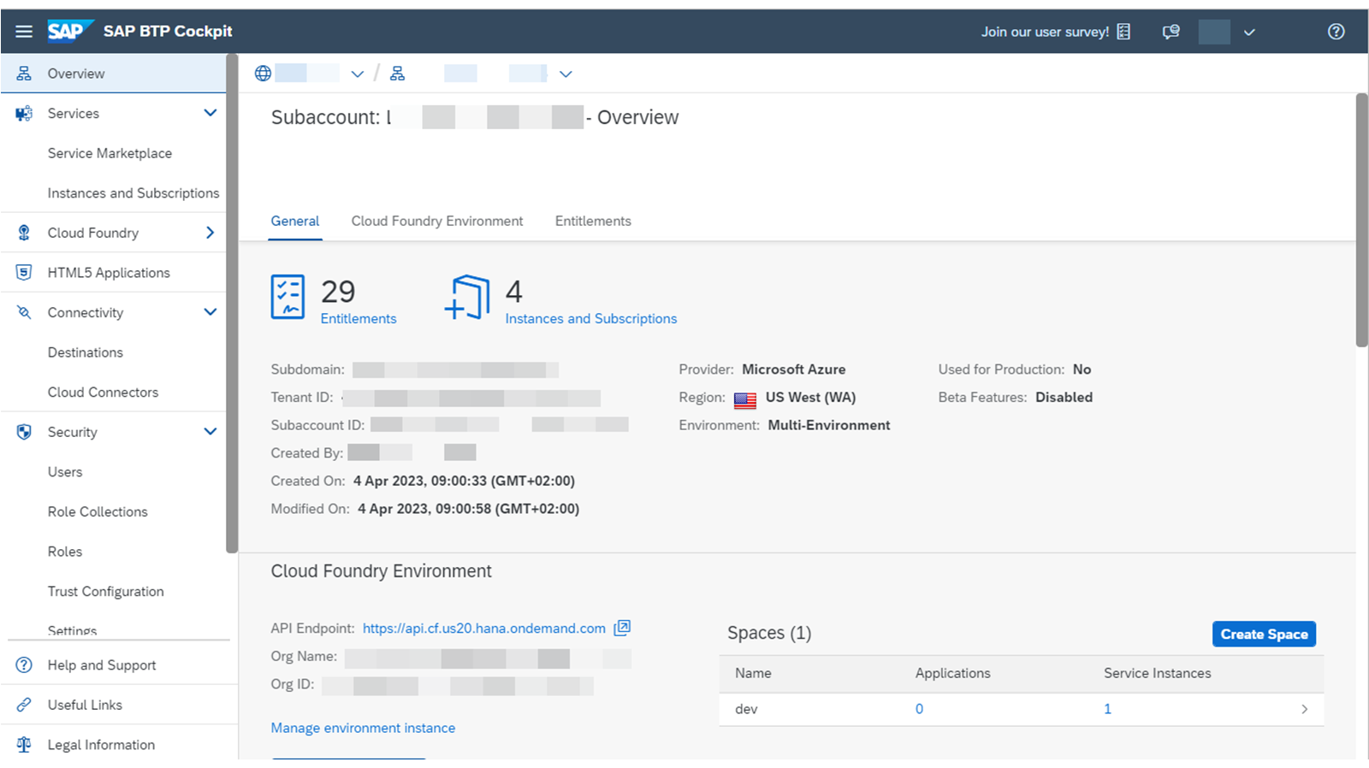Open Service Marketplace
Screen dimensions: 1369x768
(x=110, y=153)
